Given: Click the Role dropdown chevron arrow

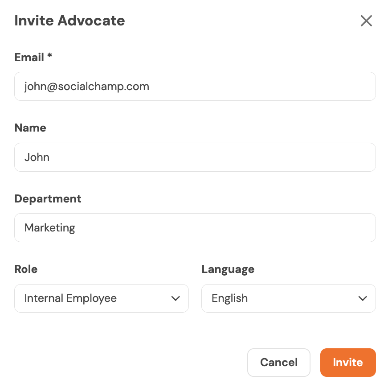Looking at the screenshot, I should pos(176,298).
